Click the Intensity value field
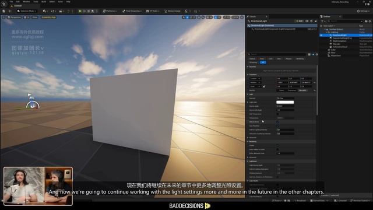The width and height of the screenshot is (373, 210). pos(285,98)
